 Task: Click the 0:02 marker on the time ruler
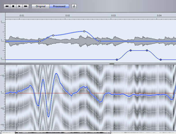(x=68, y=15)
